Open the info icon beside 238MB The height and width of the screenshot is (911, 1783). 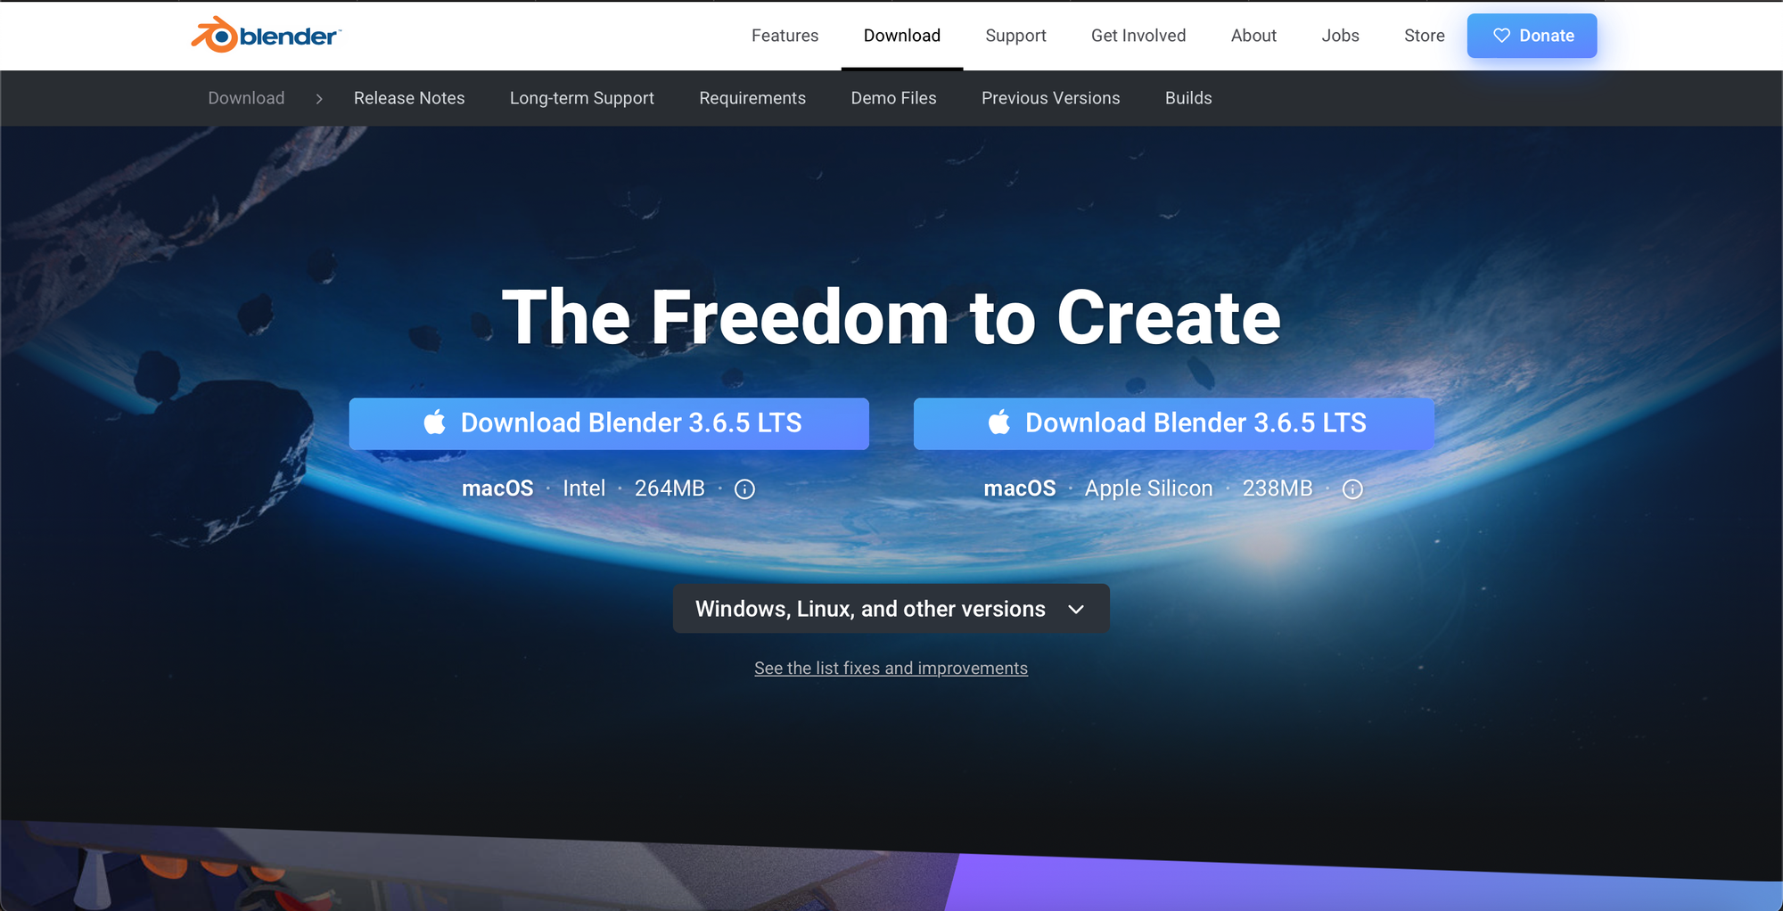(1352, 488)
